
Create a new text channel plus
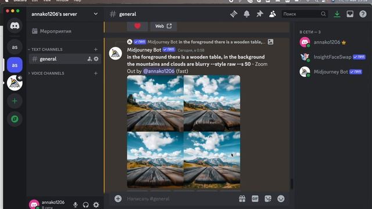tap(95, 49)
